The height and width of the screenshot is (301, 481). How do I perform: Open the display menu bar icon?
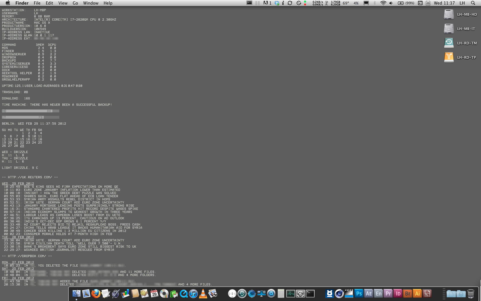(x=366, y=3)
